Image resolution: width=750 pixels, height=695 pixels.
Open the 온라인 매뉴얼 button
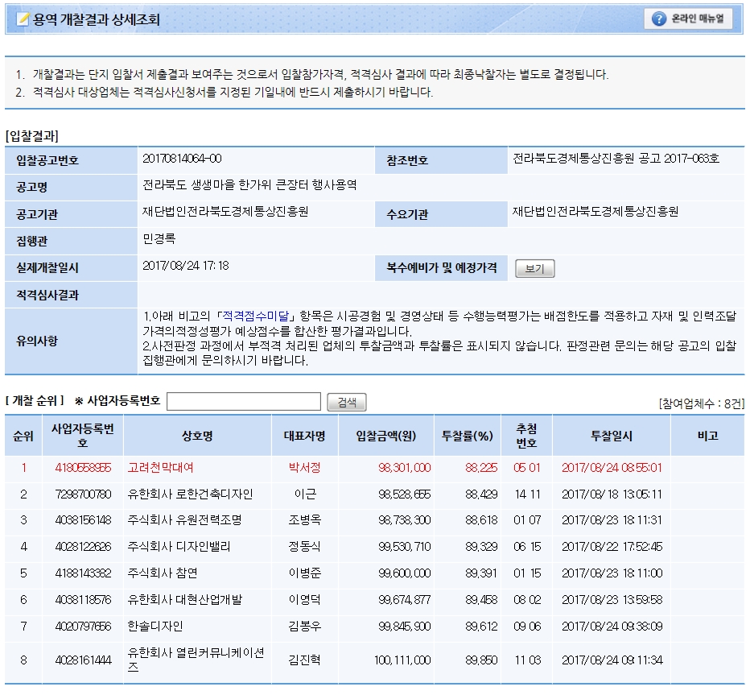coord(689,19)
